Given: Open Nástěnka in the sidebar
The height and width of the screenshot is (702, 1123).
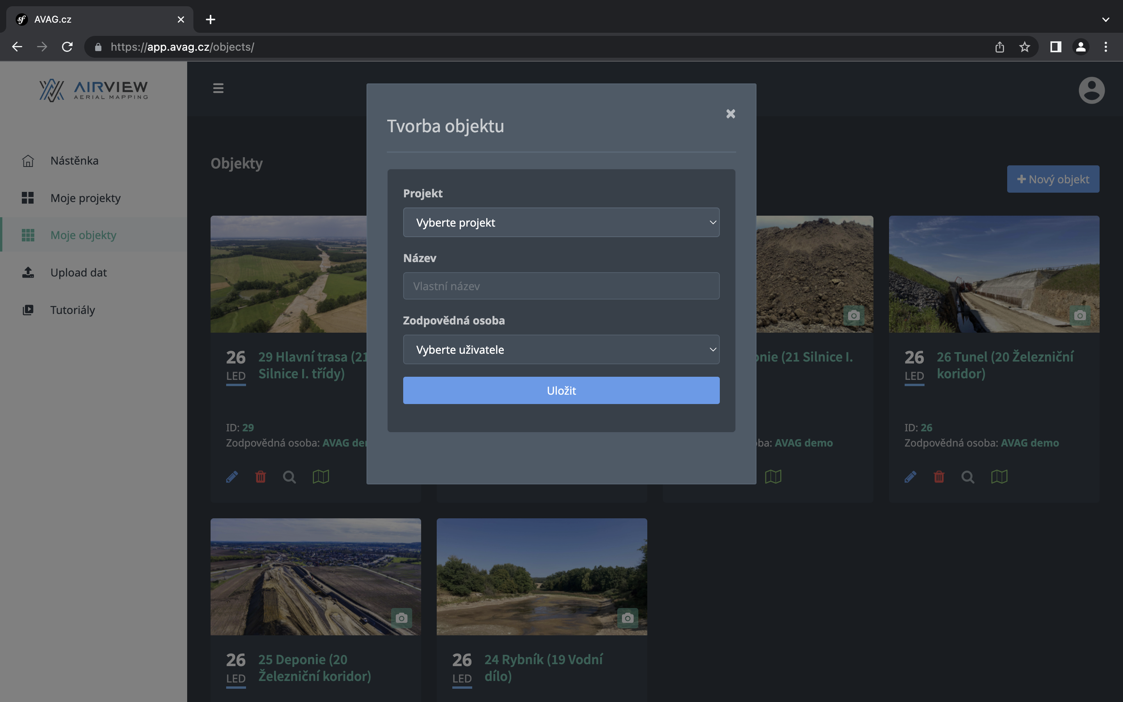Looking at the screenshot, I should click(74, 161).
